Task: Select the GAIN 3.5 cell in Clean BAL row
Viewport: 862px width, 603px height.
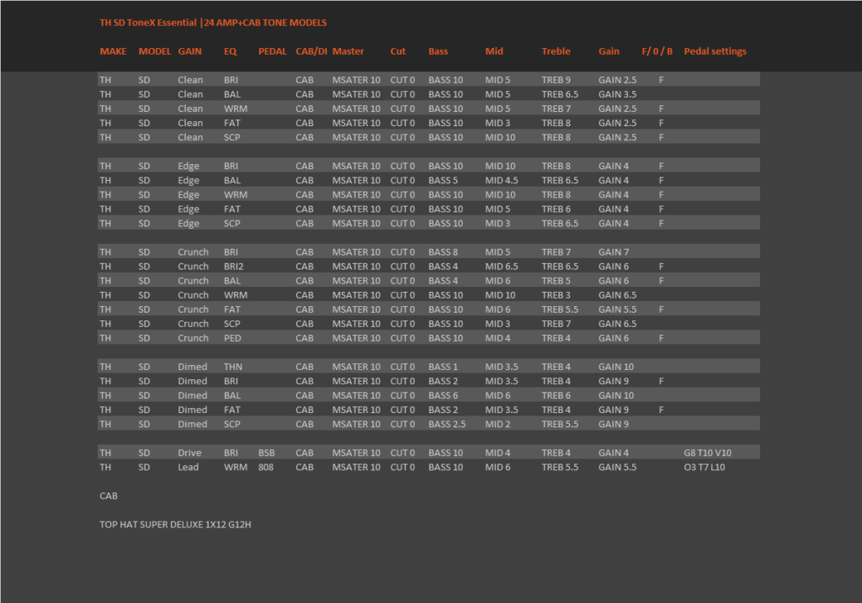Action: (x=617, y=94)
